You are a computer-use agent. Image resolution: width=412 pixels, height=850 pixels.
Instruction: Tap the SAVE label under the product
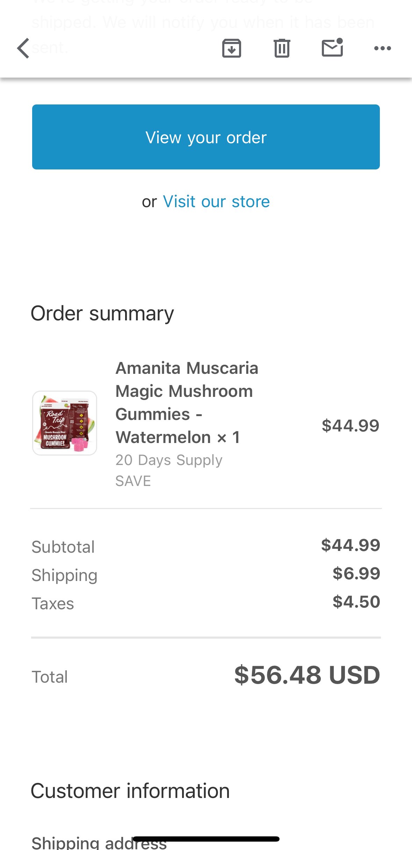tap(133, 481)
